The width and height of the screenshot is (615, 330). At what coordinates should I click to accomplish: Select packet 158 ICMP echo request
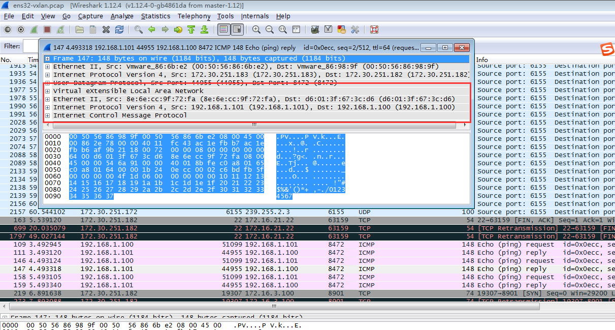pyautogui.click(x=307, y=277)
